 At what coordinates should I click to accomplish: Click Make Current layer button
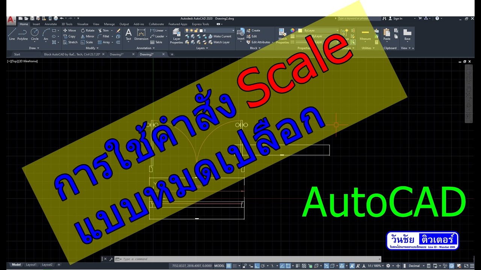point(220,36)
